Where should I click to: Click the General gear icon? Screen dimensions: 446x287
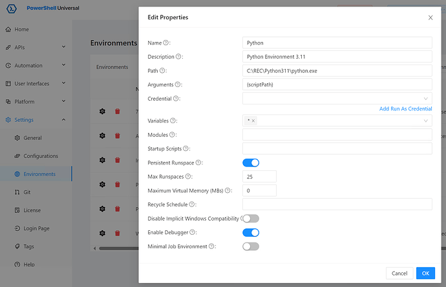point(17,138)
